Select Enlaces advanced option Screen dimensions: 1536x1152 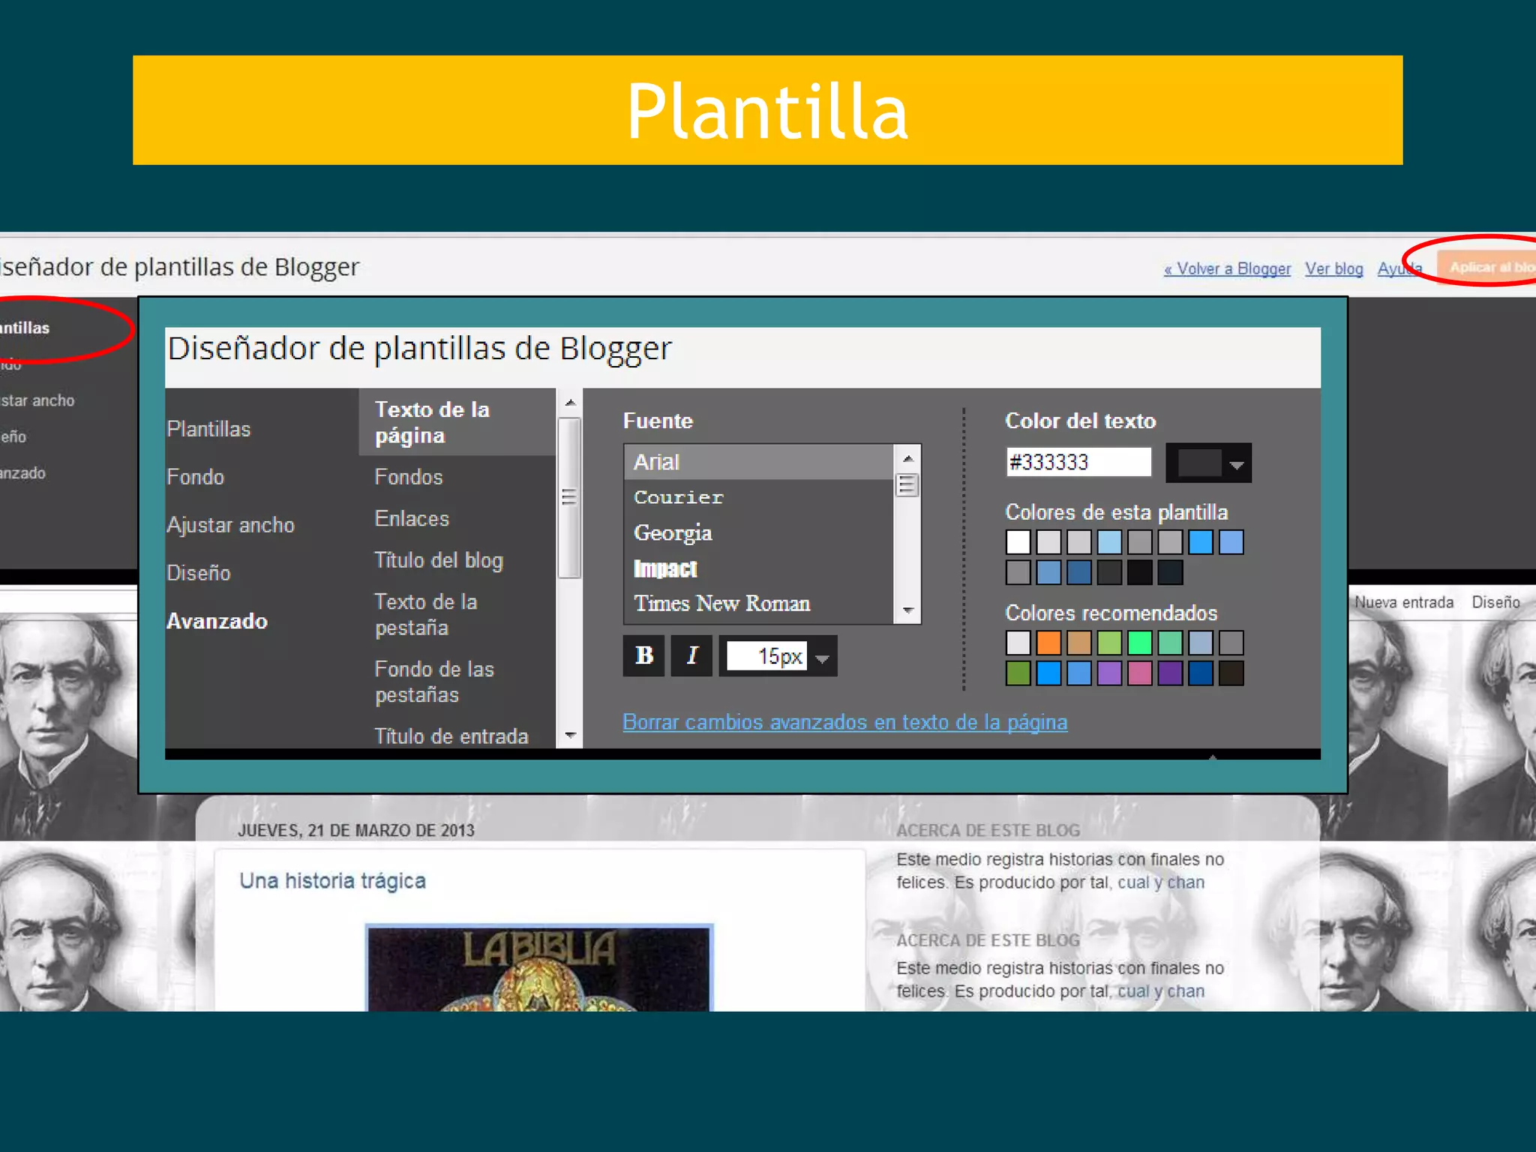412,519
